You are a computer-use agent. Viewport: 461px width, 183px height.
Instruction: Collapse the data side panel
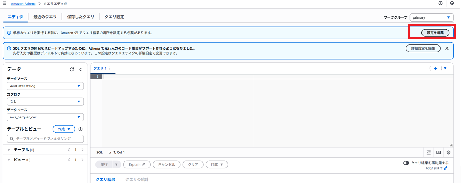point(80,69)
